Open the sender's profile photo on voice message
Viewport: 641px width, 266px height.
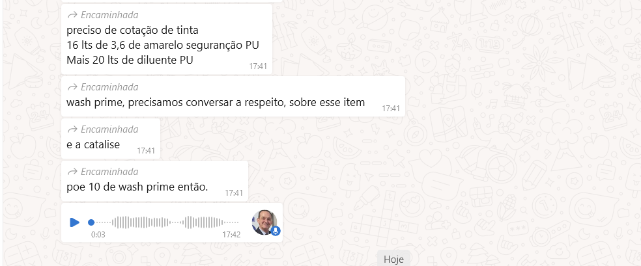tap(264, 222)
